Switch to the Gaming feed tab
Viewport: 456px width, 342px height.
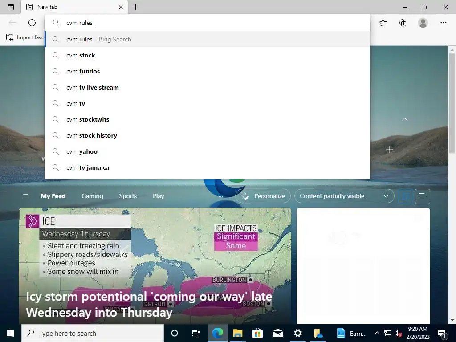(x=92, y=196)
